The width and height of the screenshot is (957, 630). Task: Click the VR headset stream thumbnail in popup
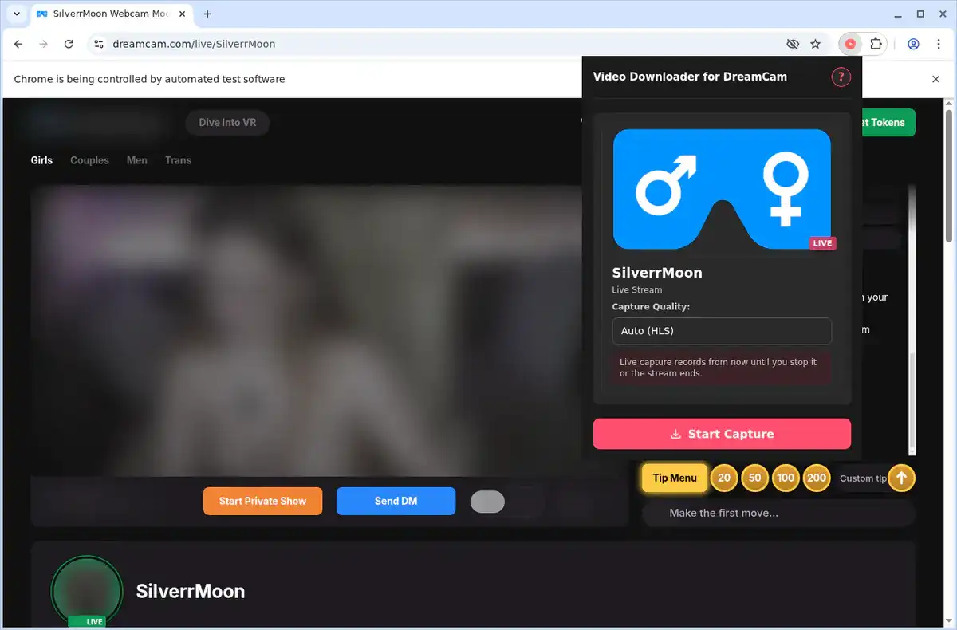click(722, 189)
